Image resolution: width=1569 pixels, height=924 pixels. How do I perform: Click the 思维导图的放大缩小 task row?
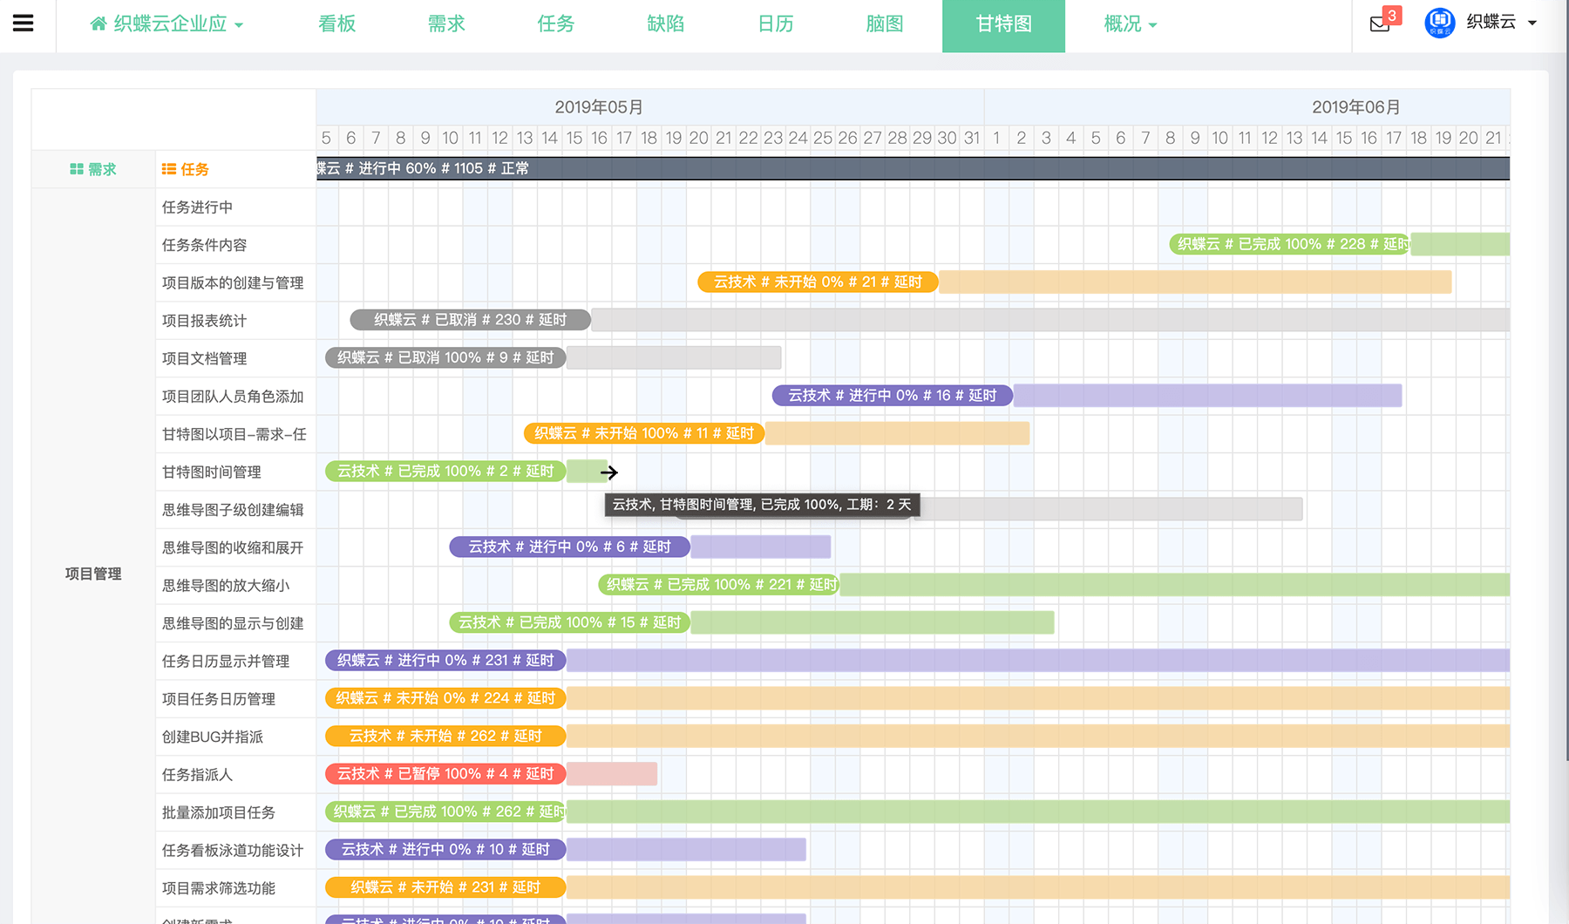[x=235, y=586]
